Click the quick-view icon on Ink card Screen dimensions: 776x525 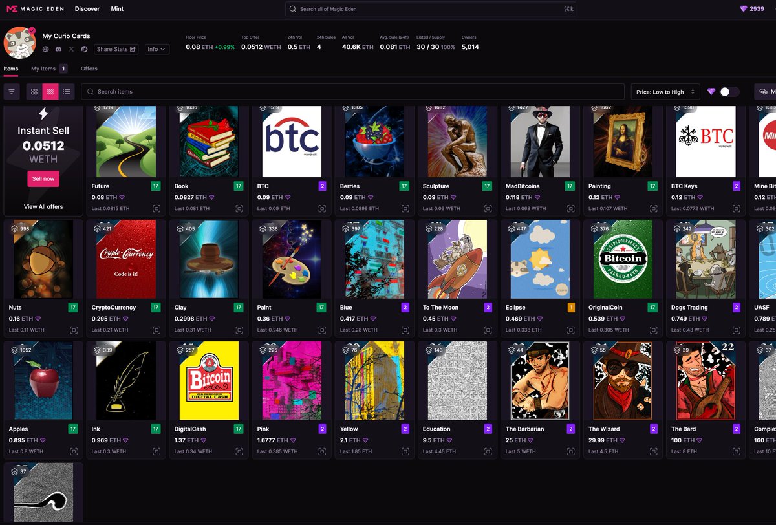pos(157,452)
